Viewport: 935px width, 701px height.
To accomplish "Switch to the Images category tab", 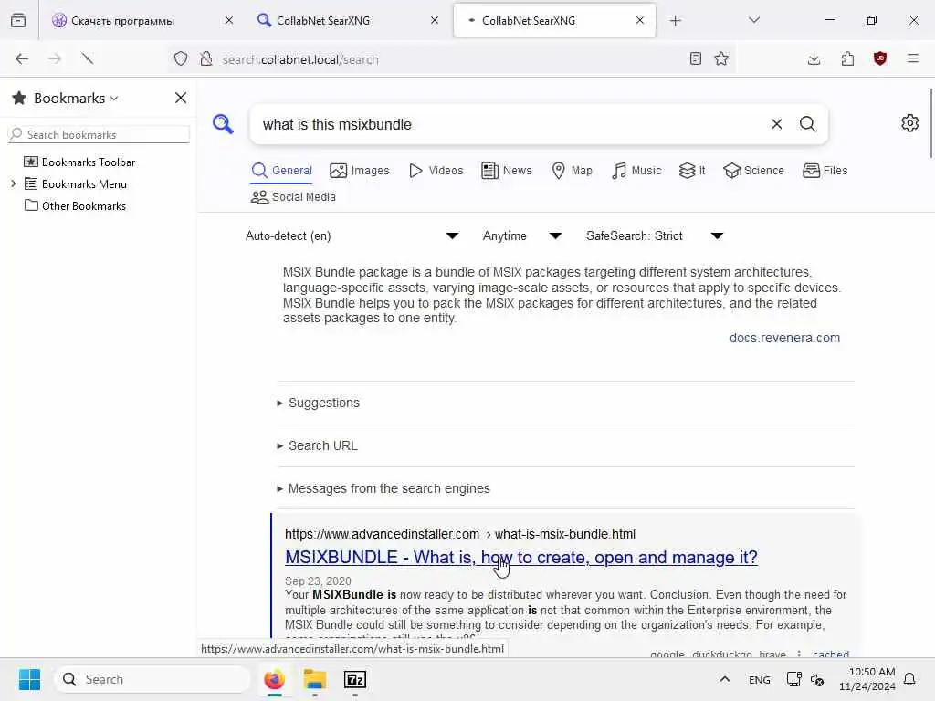I will click(x=360, y=171).
